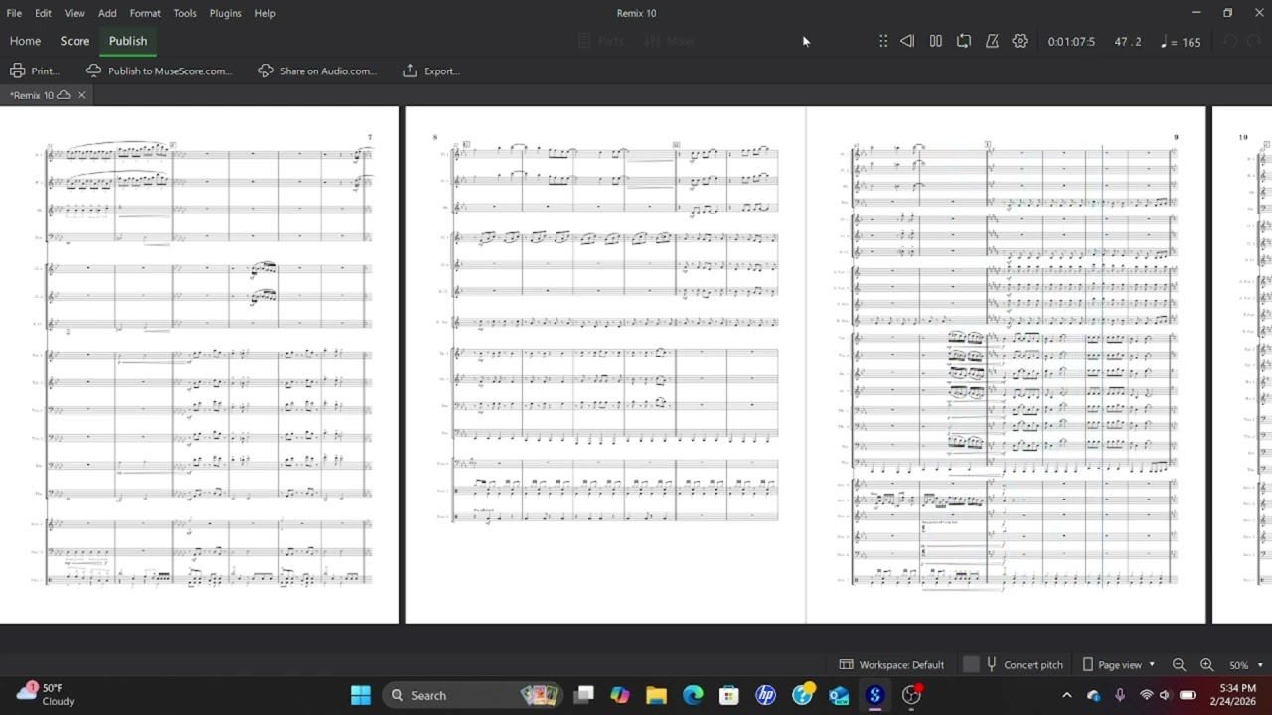Open Outlook from the taskbar
Viewport: 1272px width, 715px height.
click(838, 695)
